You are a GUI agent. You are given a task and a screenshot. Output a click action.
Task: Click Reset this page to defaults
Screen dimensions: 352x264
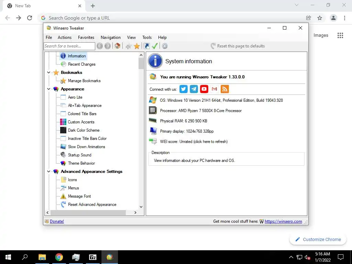click(238, 46)
